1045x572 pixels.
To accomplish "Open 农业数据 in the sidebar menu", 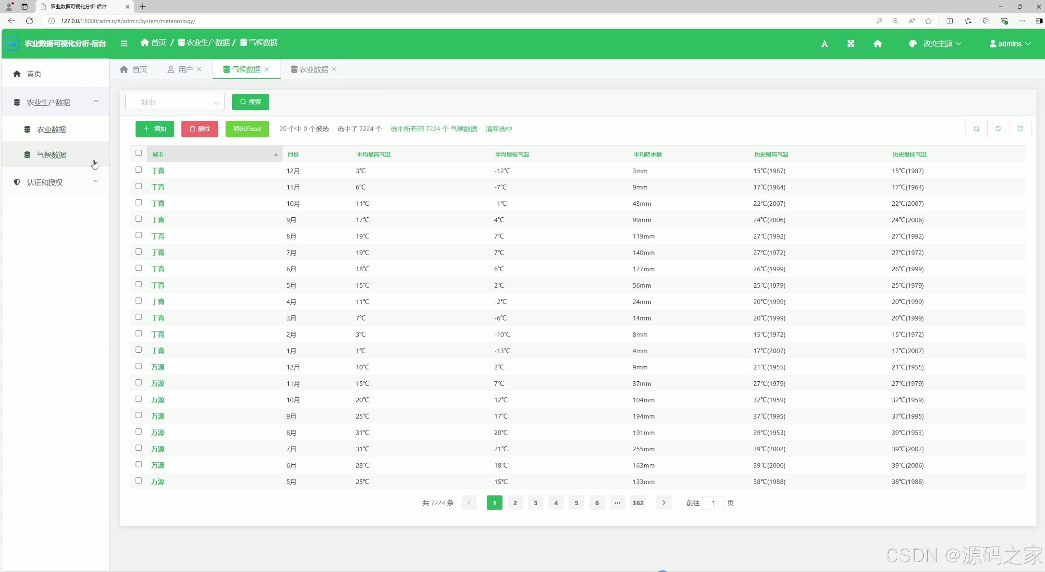I will pos(51,129).
